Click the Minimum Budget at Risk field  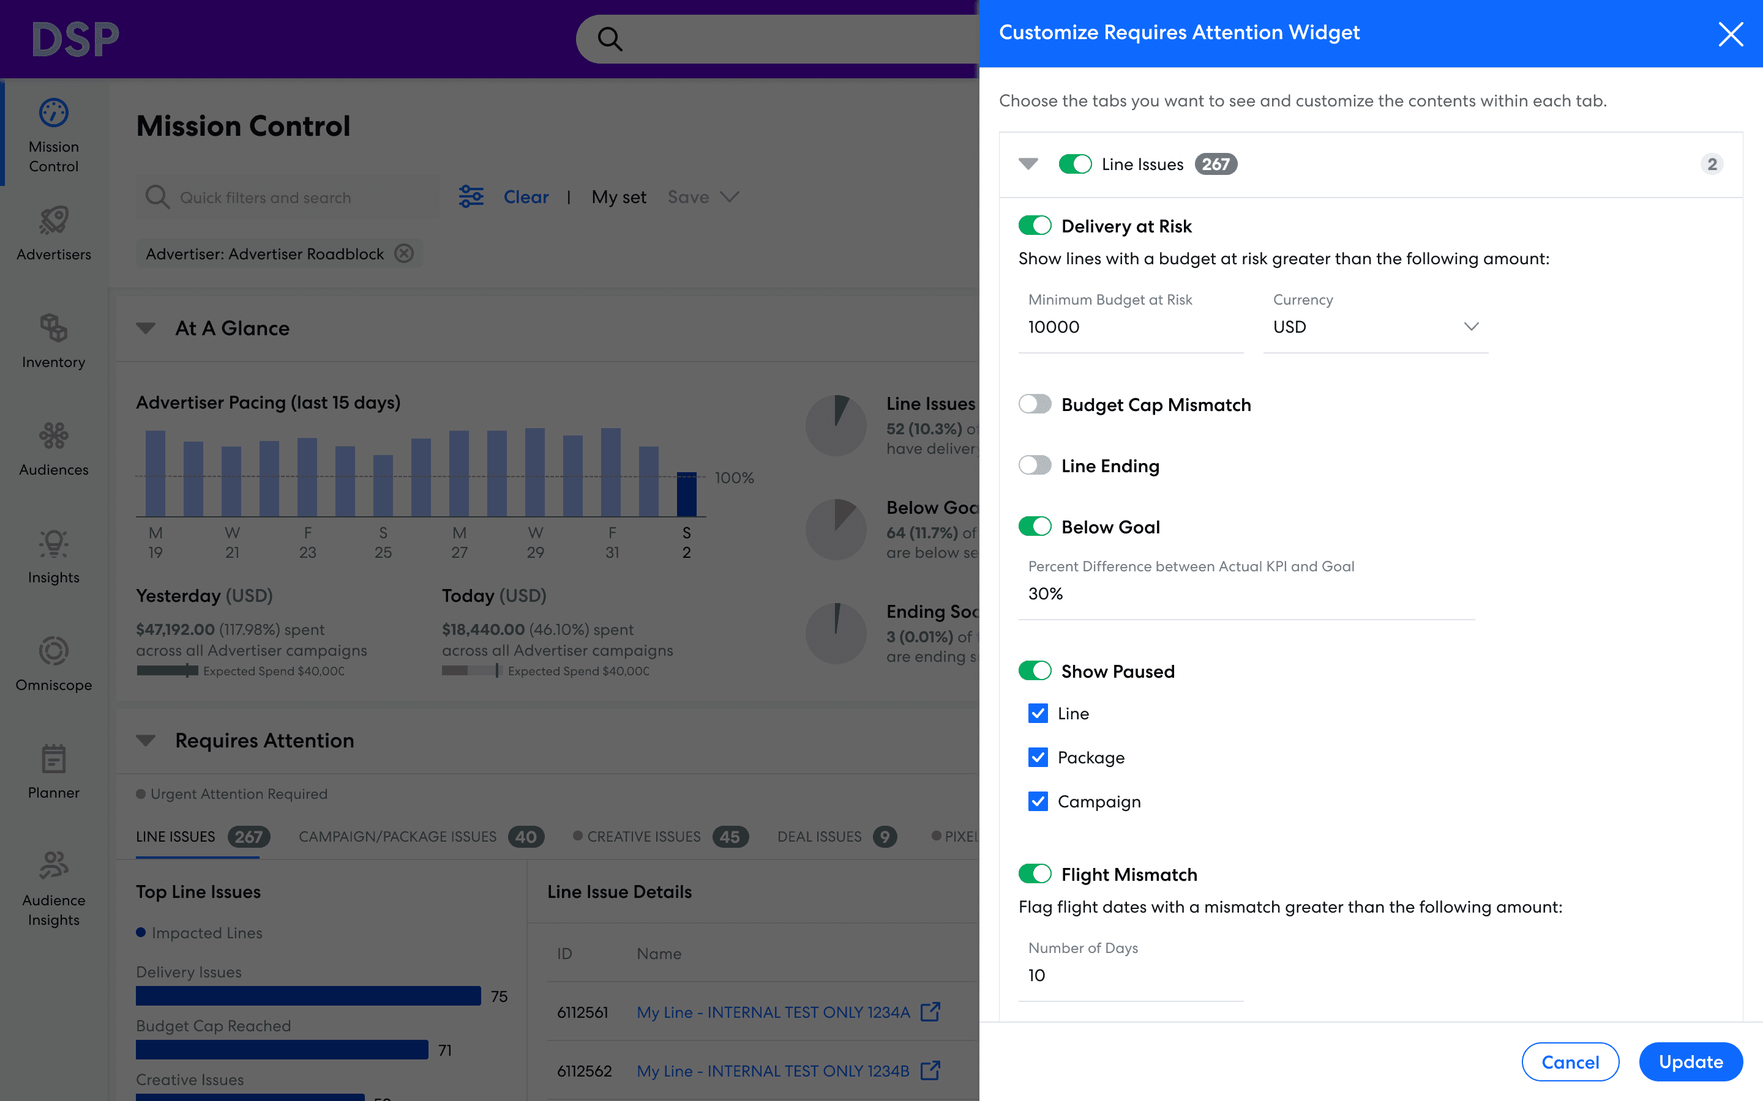(x=1130, y=327)
